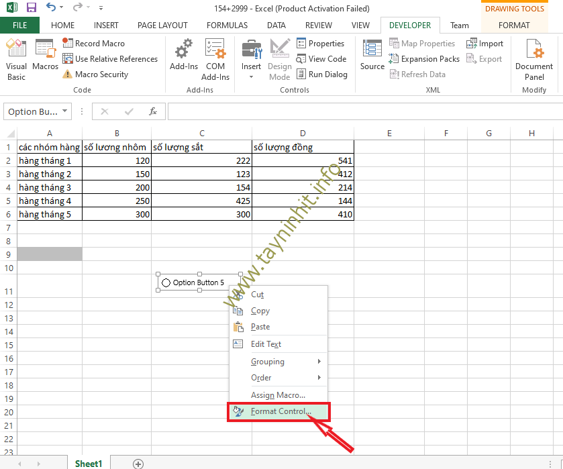
Task: Open the Name Box dropdown
Action: pyautogui.click(x=65, y=111)
